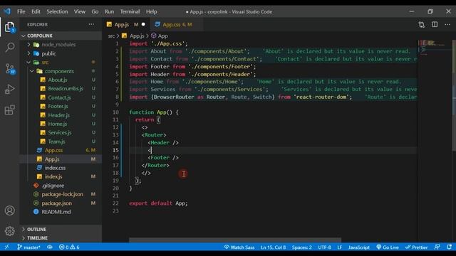Open the Go menu
The image size is (456, 256).
pos(95,11)
